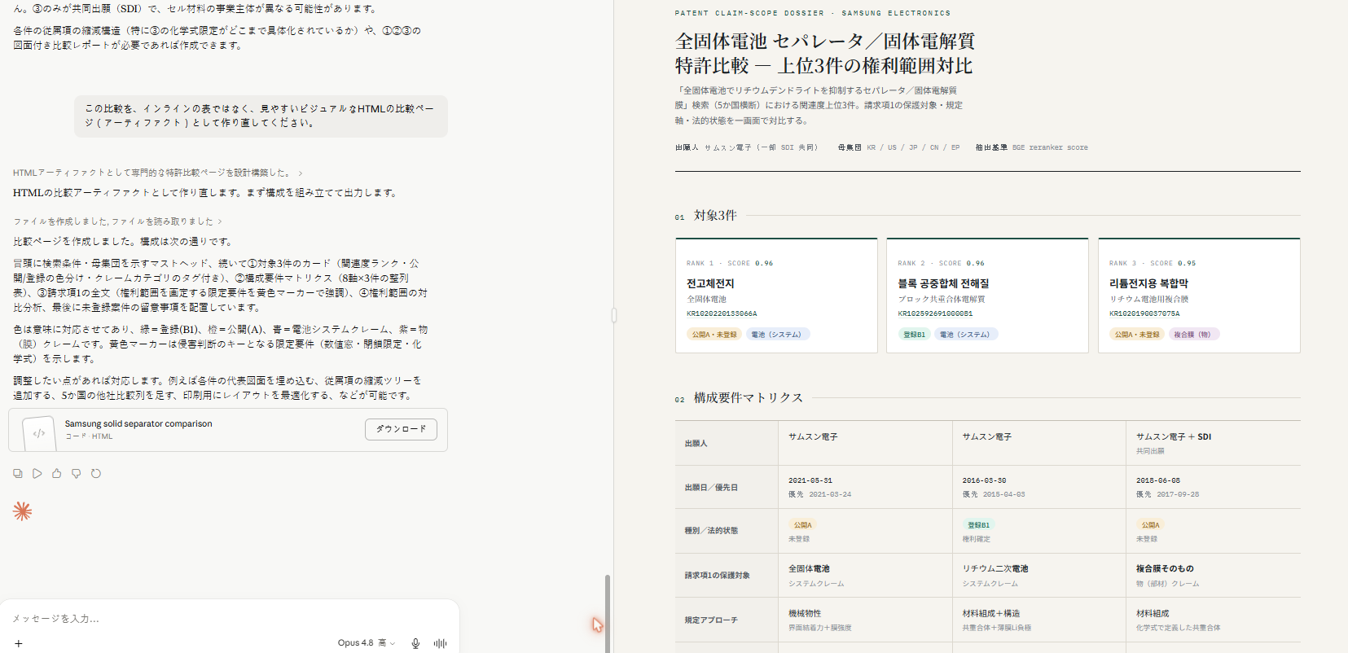1348x653 pixels.
Task: Click the page title '全固体電池 セパレータ／固体電解質'
Action: pyautogui.click(x=825, y=42)
